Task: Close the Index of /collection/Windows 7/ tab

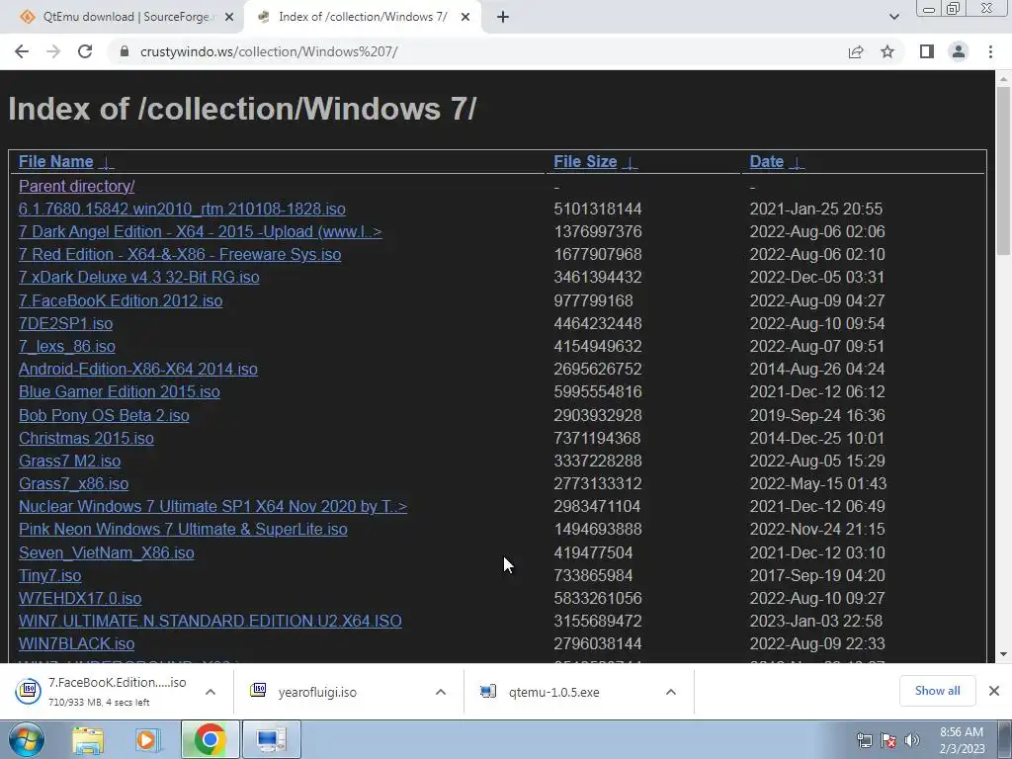Action: click(x=465, y=18)
